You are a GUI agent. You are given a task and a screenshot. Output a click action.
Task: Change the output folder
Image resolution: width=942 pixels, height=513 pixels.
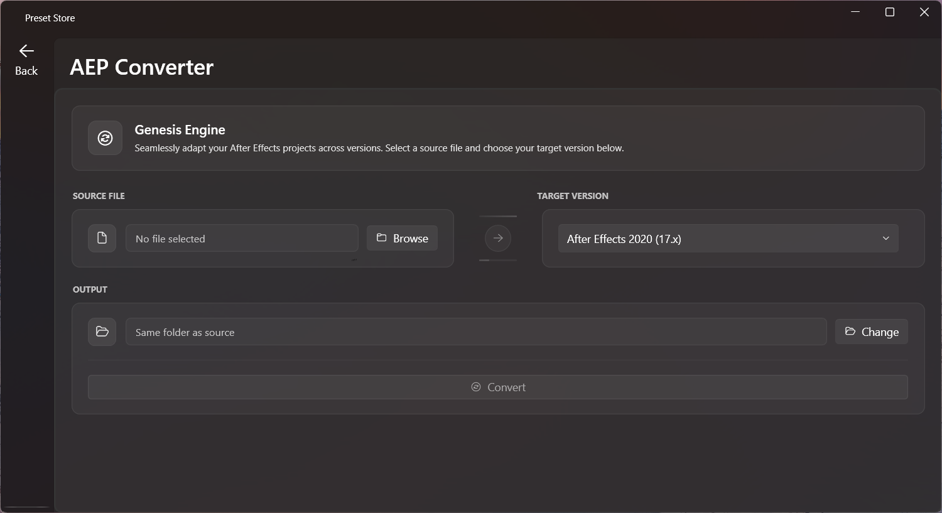click(x=871, y=332)
